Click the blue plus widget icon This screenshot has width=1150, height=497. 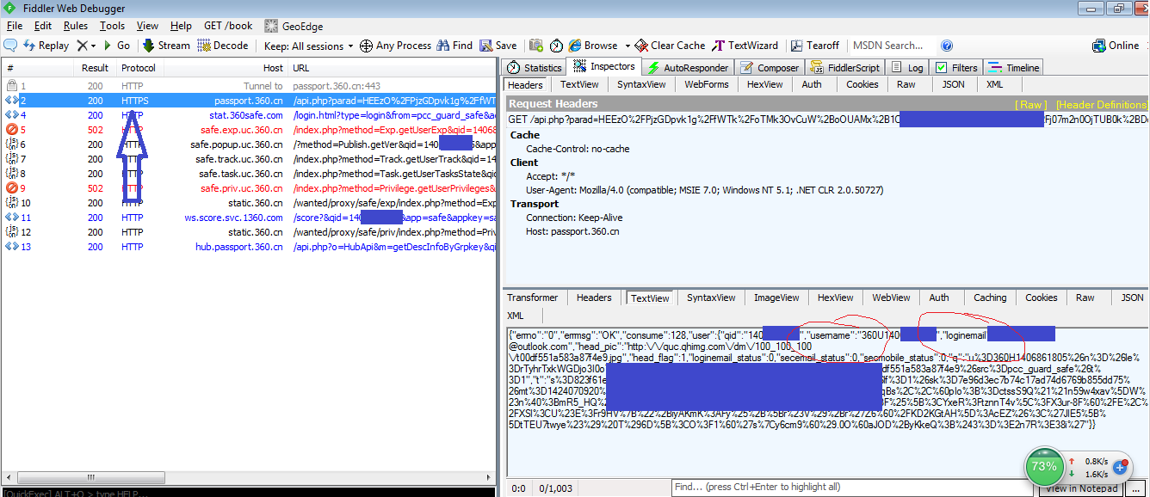pos(1120,467)
